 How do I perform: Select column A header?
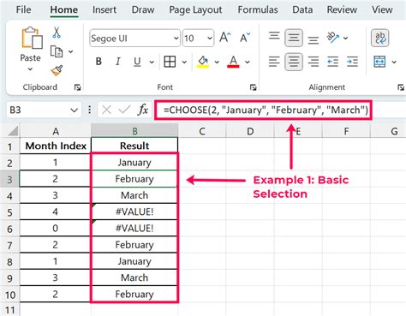pos(56,131)
